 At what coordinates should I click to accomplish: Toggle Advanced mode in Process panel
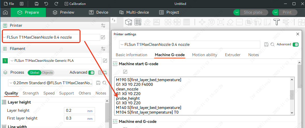coord(91,73)
